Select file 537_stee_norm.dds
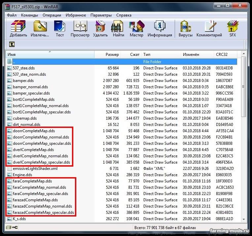This screenshot has width=252, height=236. pos(29,74)
